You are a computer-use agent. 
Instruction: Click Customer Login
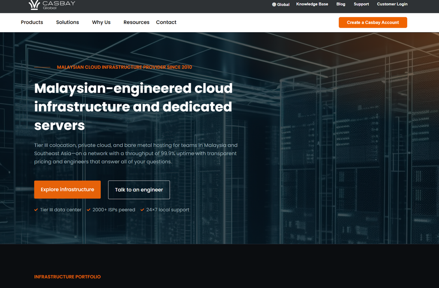(x=392, y=4)
